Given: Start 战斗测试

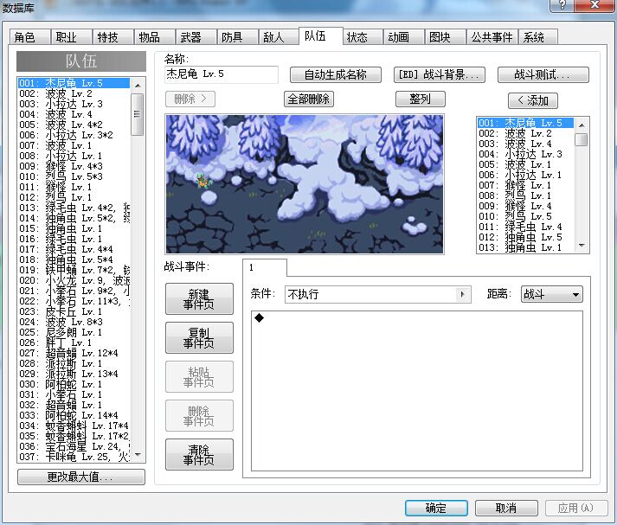Looking at the screenshot, I should (543, 74).
